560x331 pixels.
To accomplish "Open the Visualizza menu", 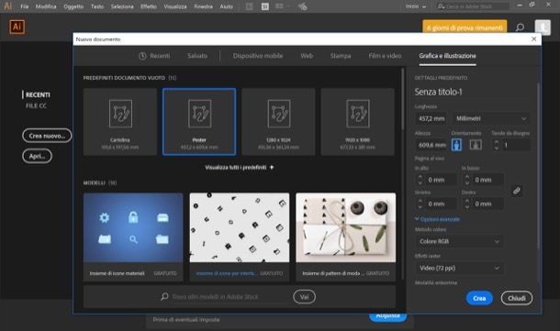I will click(x=175, y=6).
